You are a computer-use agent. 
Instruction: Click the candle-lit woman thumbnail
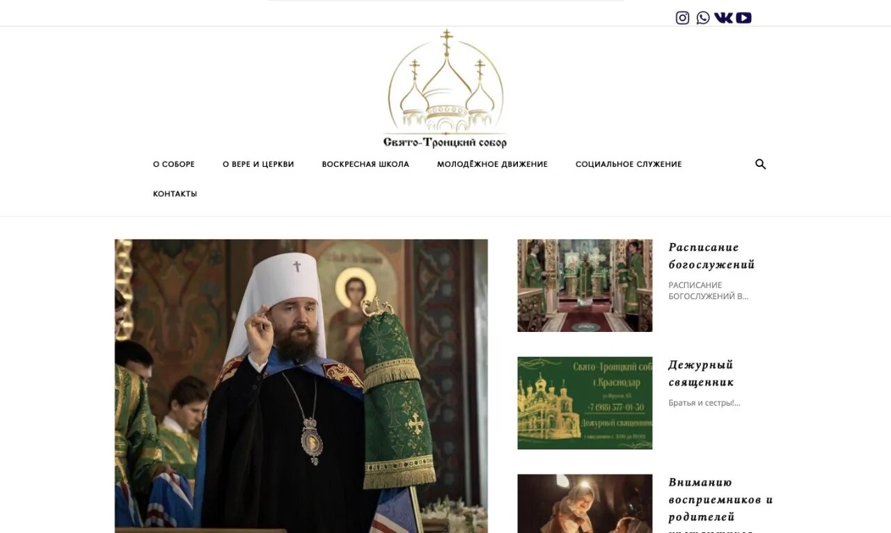585,504
